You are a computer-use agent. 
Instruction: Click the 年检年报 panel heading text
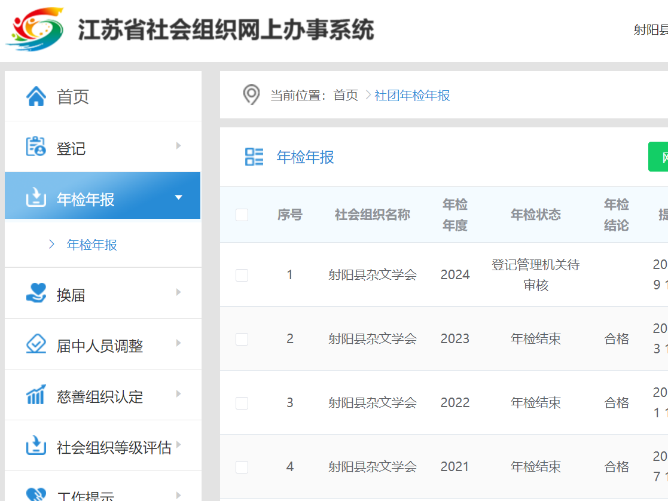pyautogui.click(x=305, y=157)
